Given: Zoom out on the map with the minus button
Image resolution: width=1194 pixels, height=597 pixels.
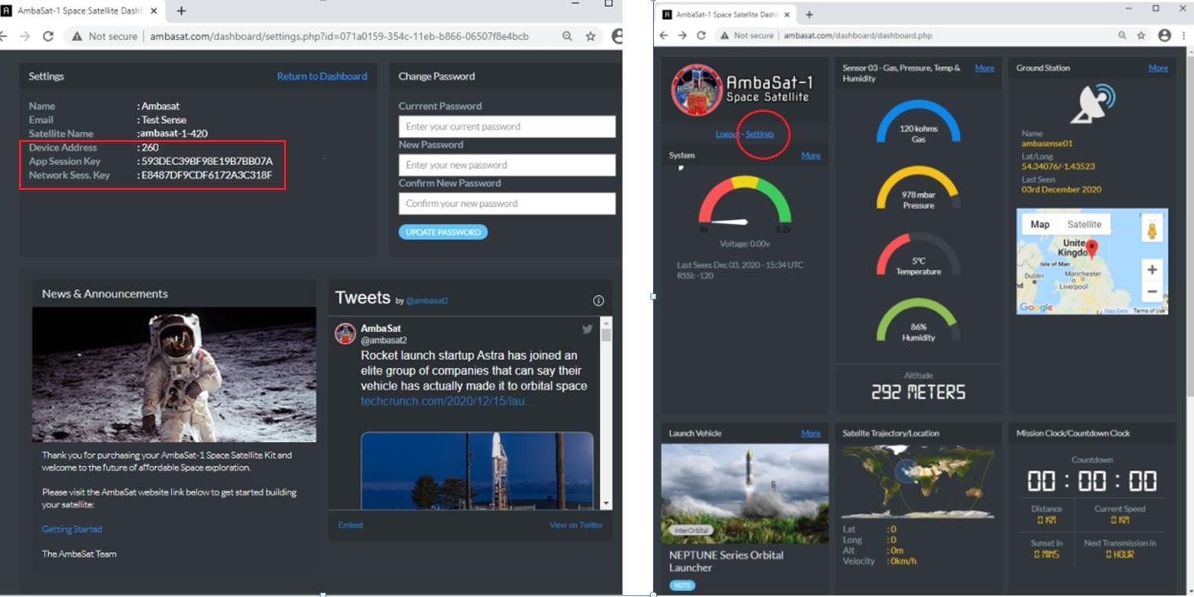Looking at the screenshot, I should click(1151, 291).
